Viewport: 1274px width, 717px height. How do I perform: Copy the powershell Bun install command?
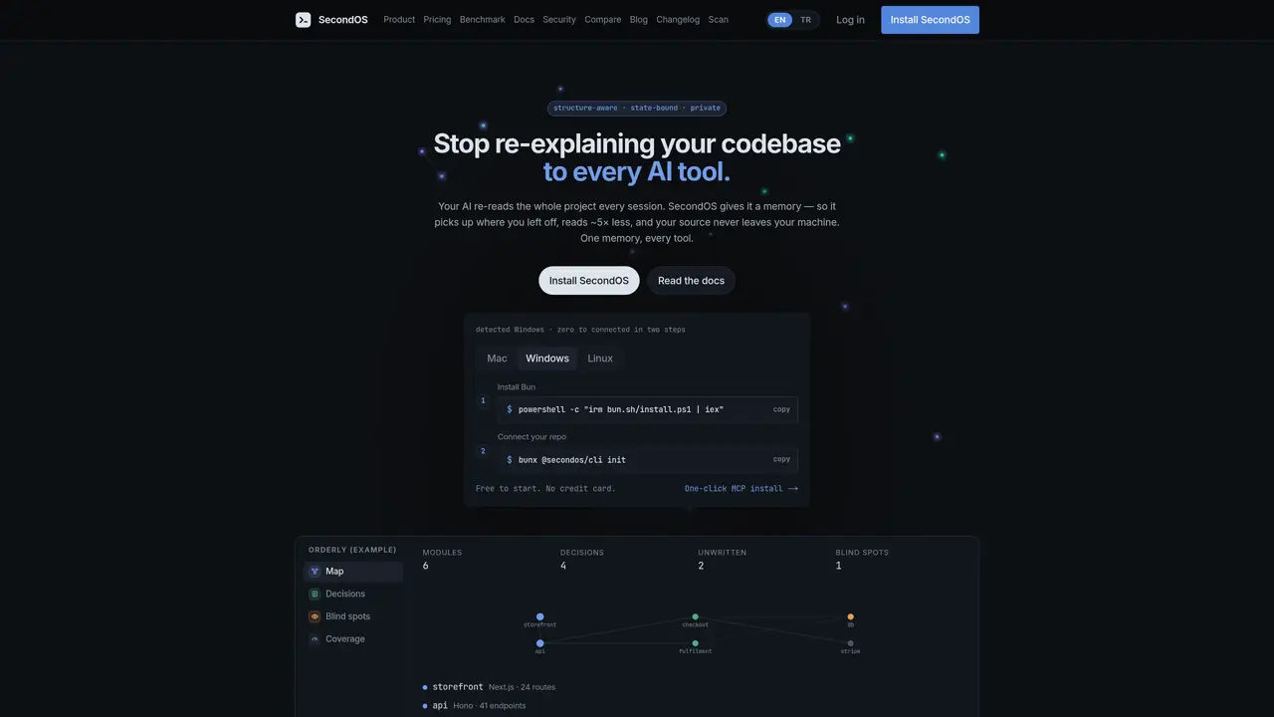coord(782,409)
